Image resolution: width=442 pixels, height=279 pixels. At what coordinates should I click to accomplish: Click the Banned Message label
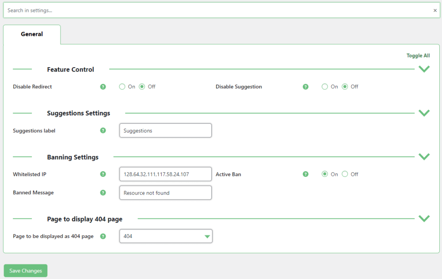33,193
